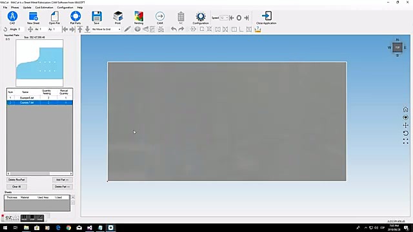Click the Add Part >> button
Image resolution: width=413 pixels, height=232 pixels.
(x=63, y=180)
